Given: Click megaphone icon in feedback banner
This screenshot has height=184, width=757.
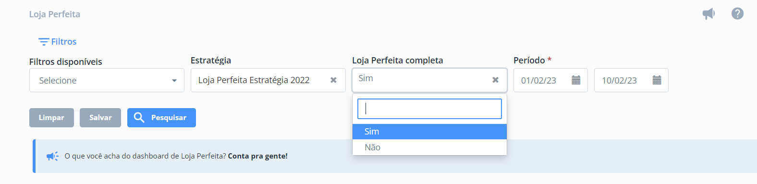Looking at the screenshot, I should point(52,156).
